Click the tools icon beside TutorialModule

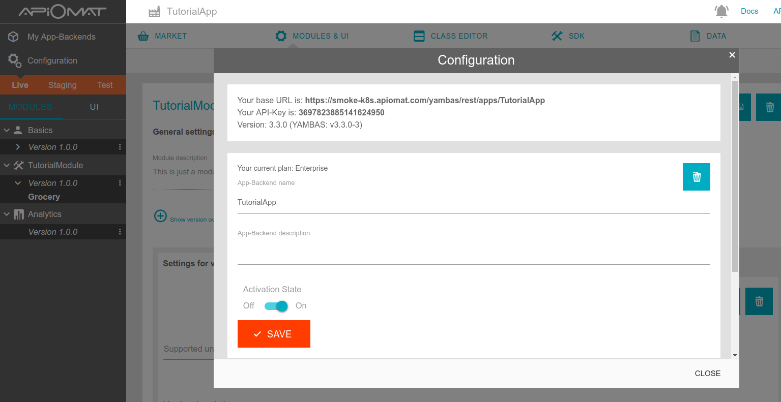pos(19,165)
